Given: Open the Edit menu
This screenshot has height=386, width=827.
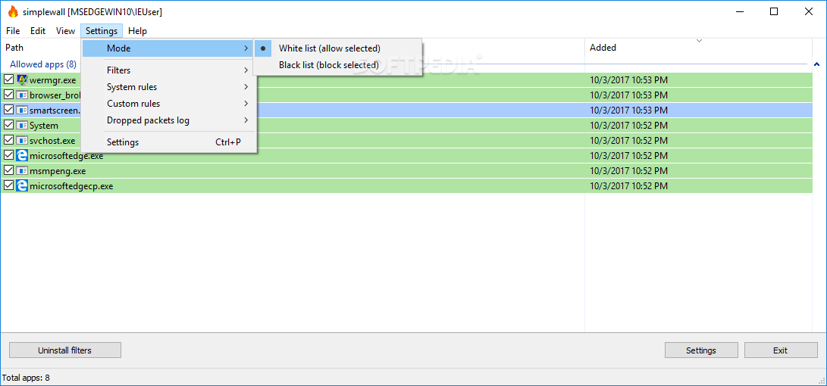Looking at the screenshot, I should (38, 30).
